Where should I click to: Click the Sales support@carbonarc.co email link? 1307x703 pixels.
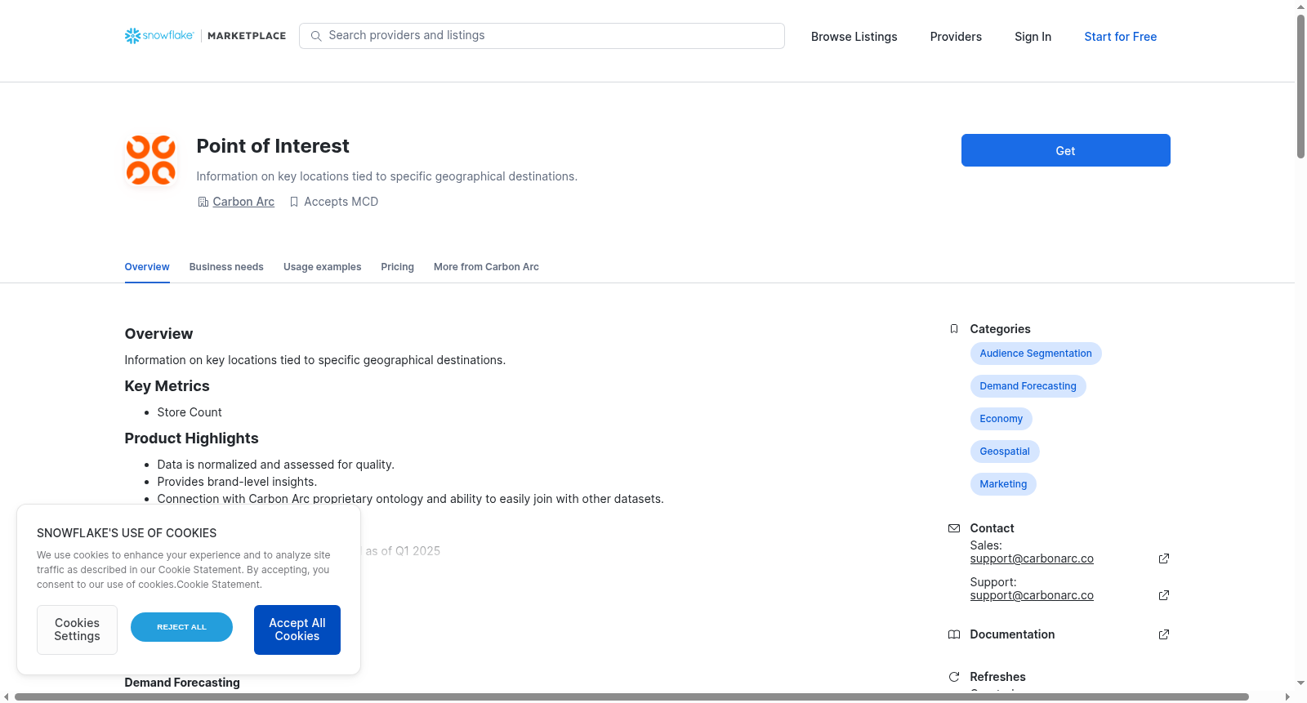(x=1032, y=559)
